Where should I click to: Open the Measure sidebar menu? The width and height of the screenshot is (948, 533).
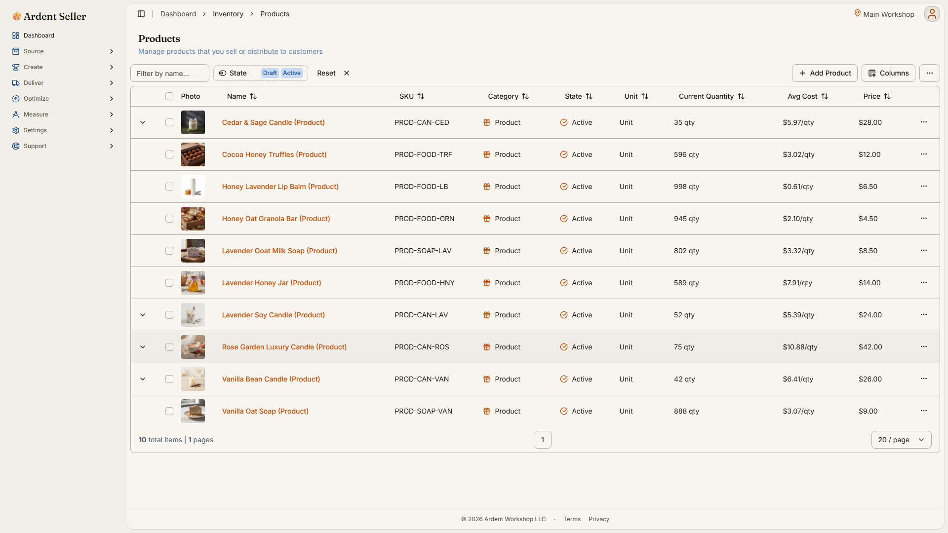pos(63,114)
